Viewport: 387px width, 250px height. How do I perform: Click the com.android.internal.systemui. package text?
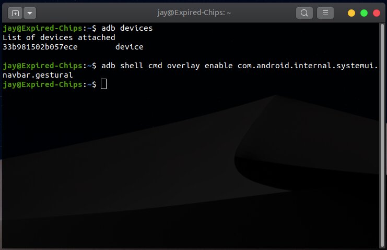pyautogui.click(x=308, y=66)
